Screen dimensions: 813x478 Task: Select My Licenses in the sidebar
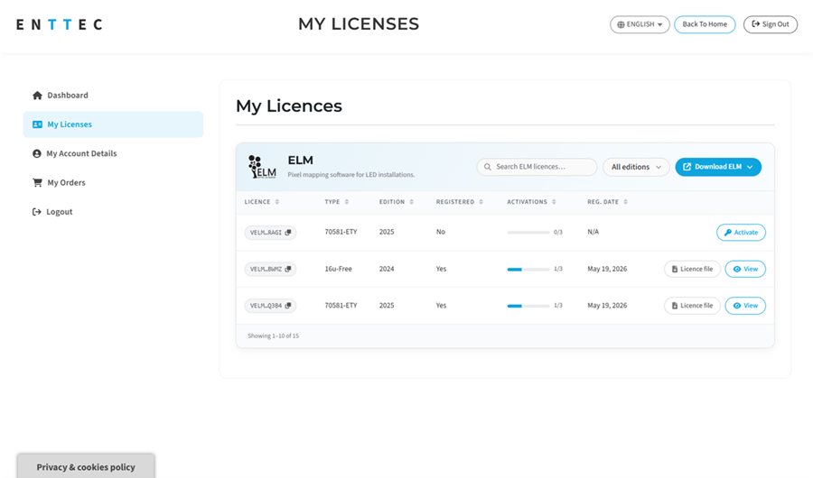click(x=113, y=124)
